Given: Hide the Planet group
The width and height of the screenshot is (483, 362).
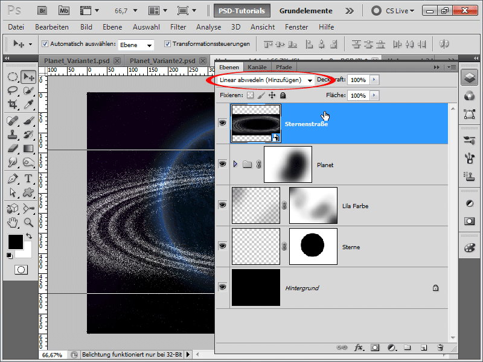Looking at the screenshot, I should (x=222, y=164).
